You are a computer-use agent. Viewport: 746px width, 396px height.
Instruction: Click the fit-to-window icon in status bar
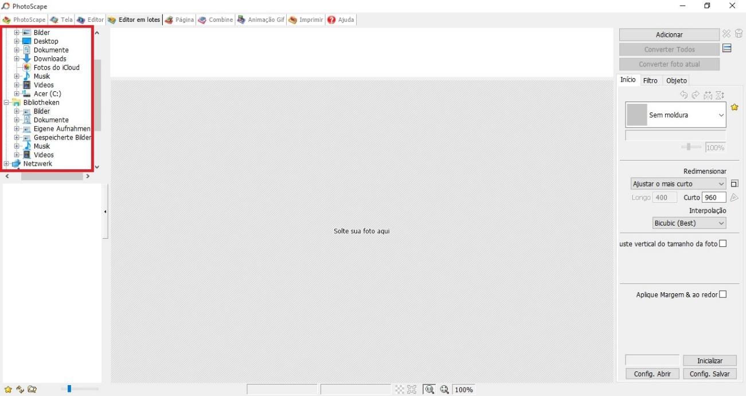pos(411,390)
